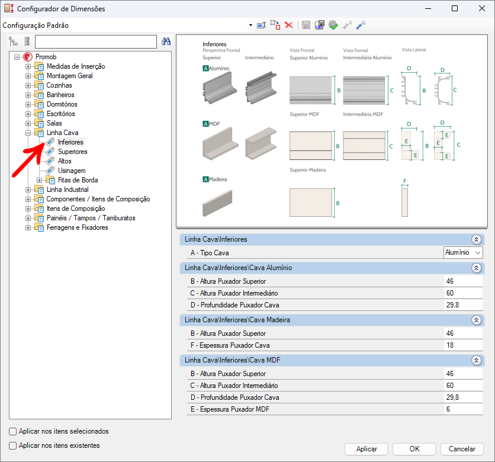Click the Cancelar button
495x462 pixels.
(x=462, y=449)
